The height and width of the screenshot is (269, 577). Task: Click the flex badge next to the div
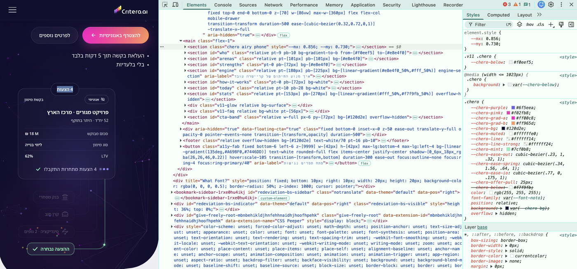click(x=283, y=35)
